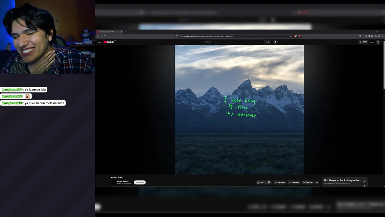Start voice search with the microphone
Image resolution: width=385 pixels, height=217 pixels.
pos(275,42)
